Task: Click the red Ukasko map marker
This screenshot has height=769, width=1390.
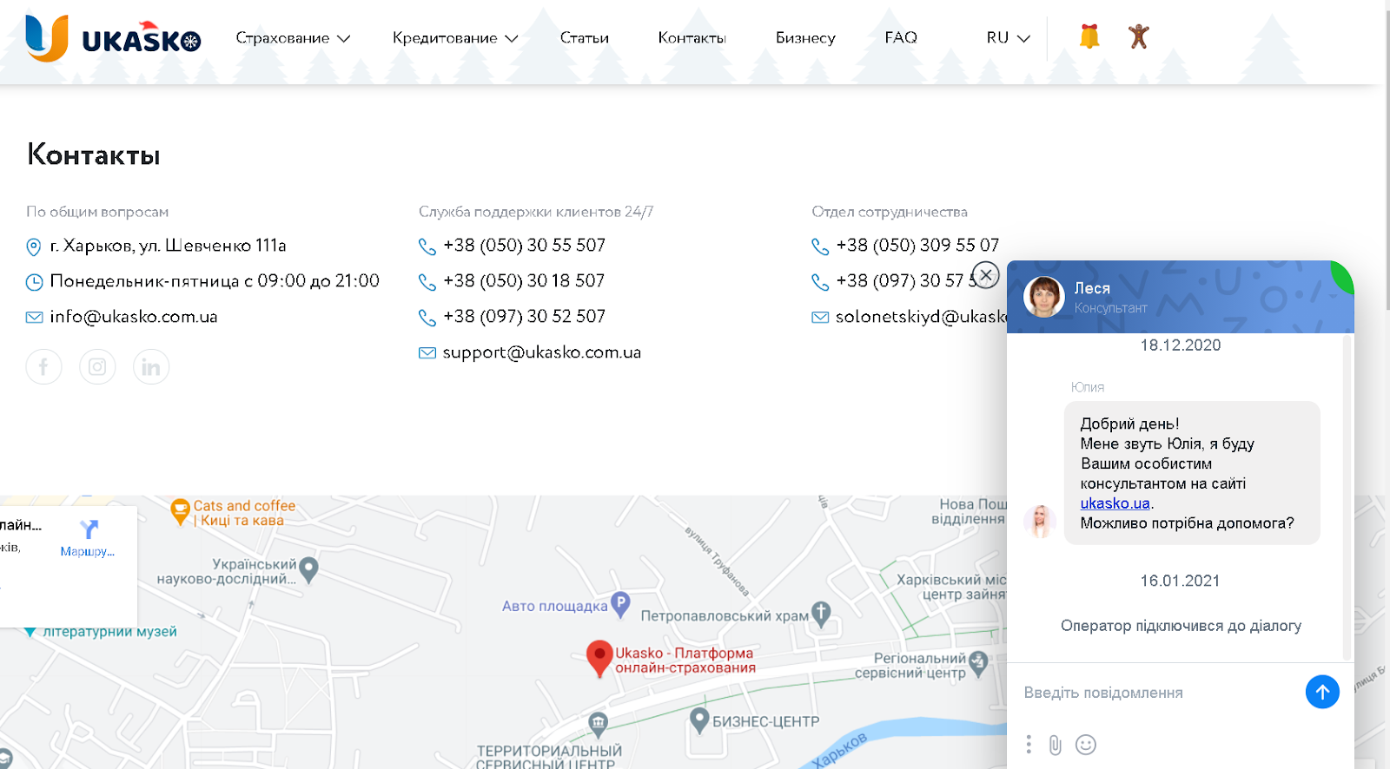Action: [599, 658]
